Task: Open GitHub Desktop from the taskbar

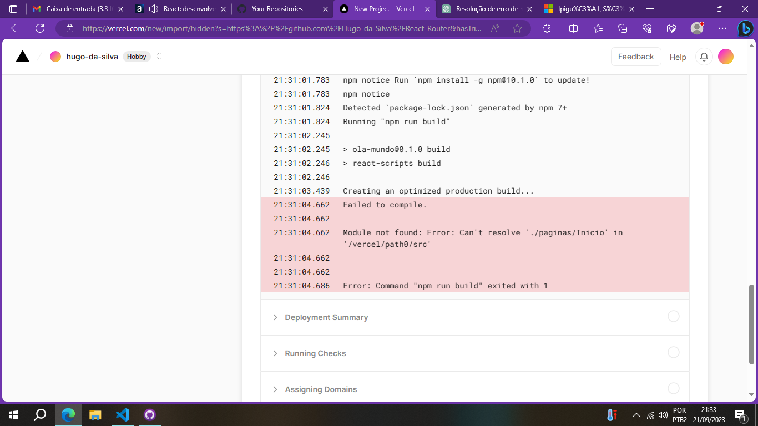Action: [150, 415]
